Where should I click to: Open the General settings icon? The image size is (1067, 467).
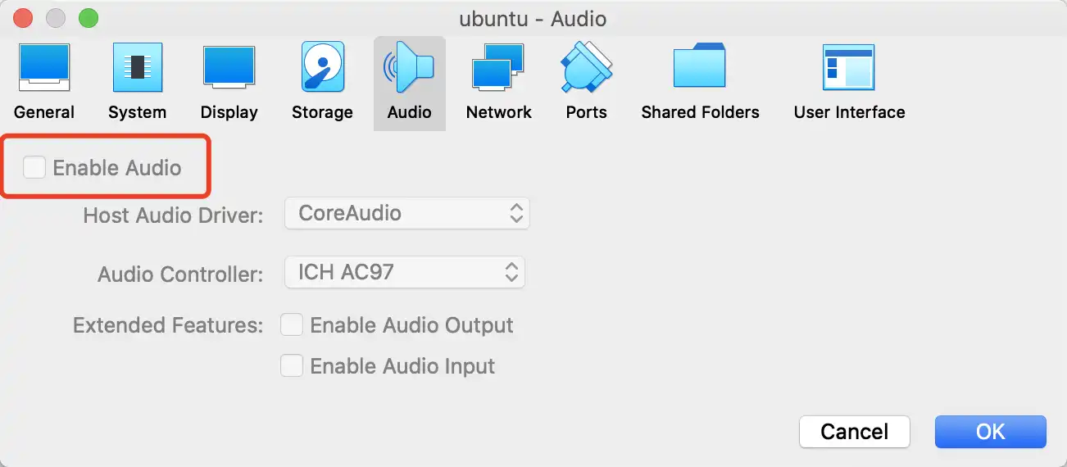(x=44, y=67)
